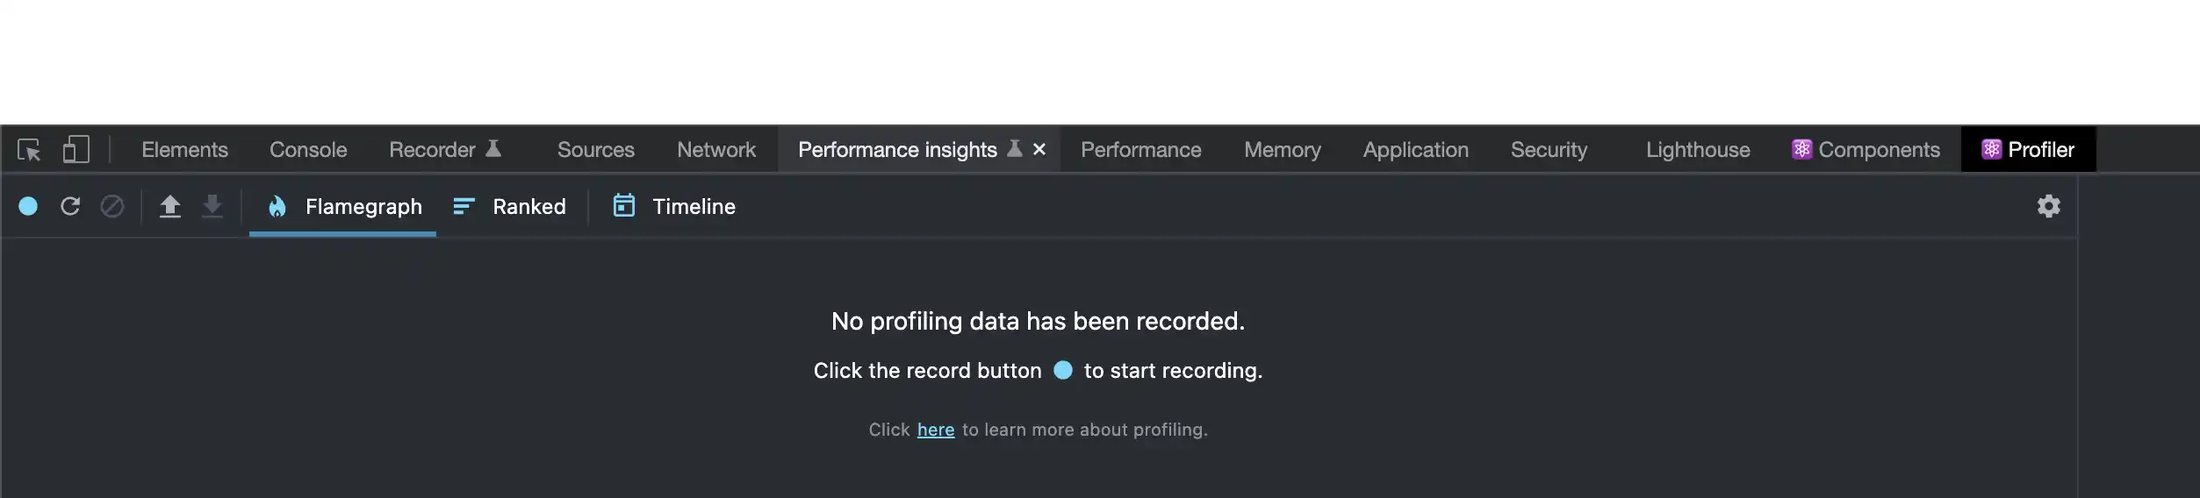Click the clear profiling data icon
The width and height of the screenshot is (2200, 498).
tap(112, 206)
